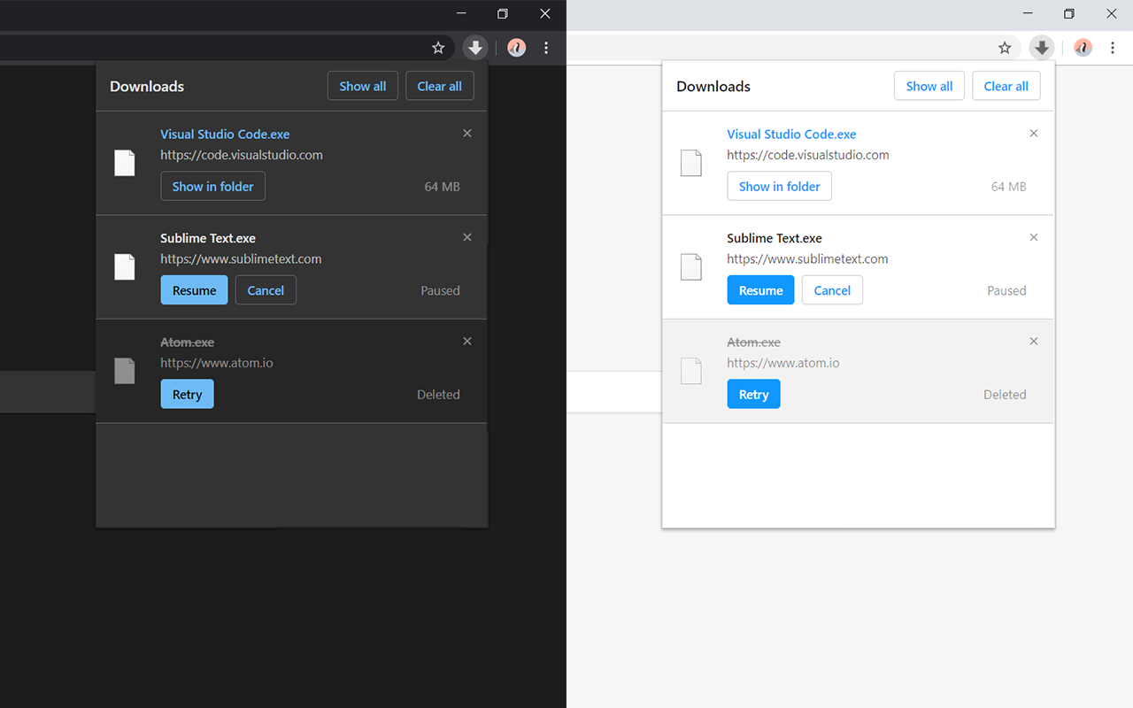1133x708 pixels.
Task: Click the bookmark star in the dark window
Action: [x=438, y=48]
